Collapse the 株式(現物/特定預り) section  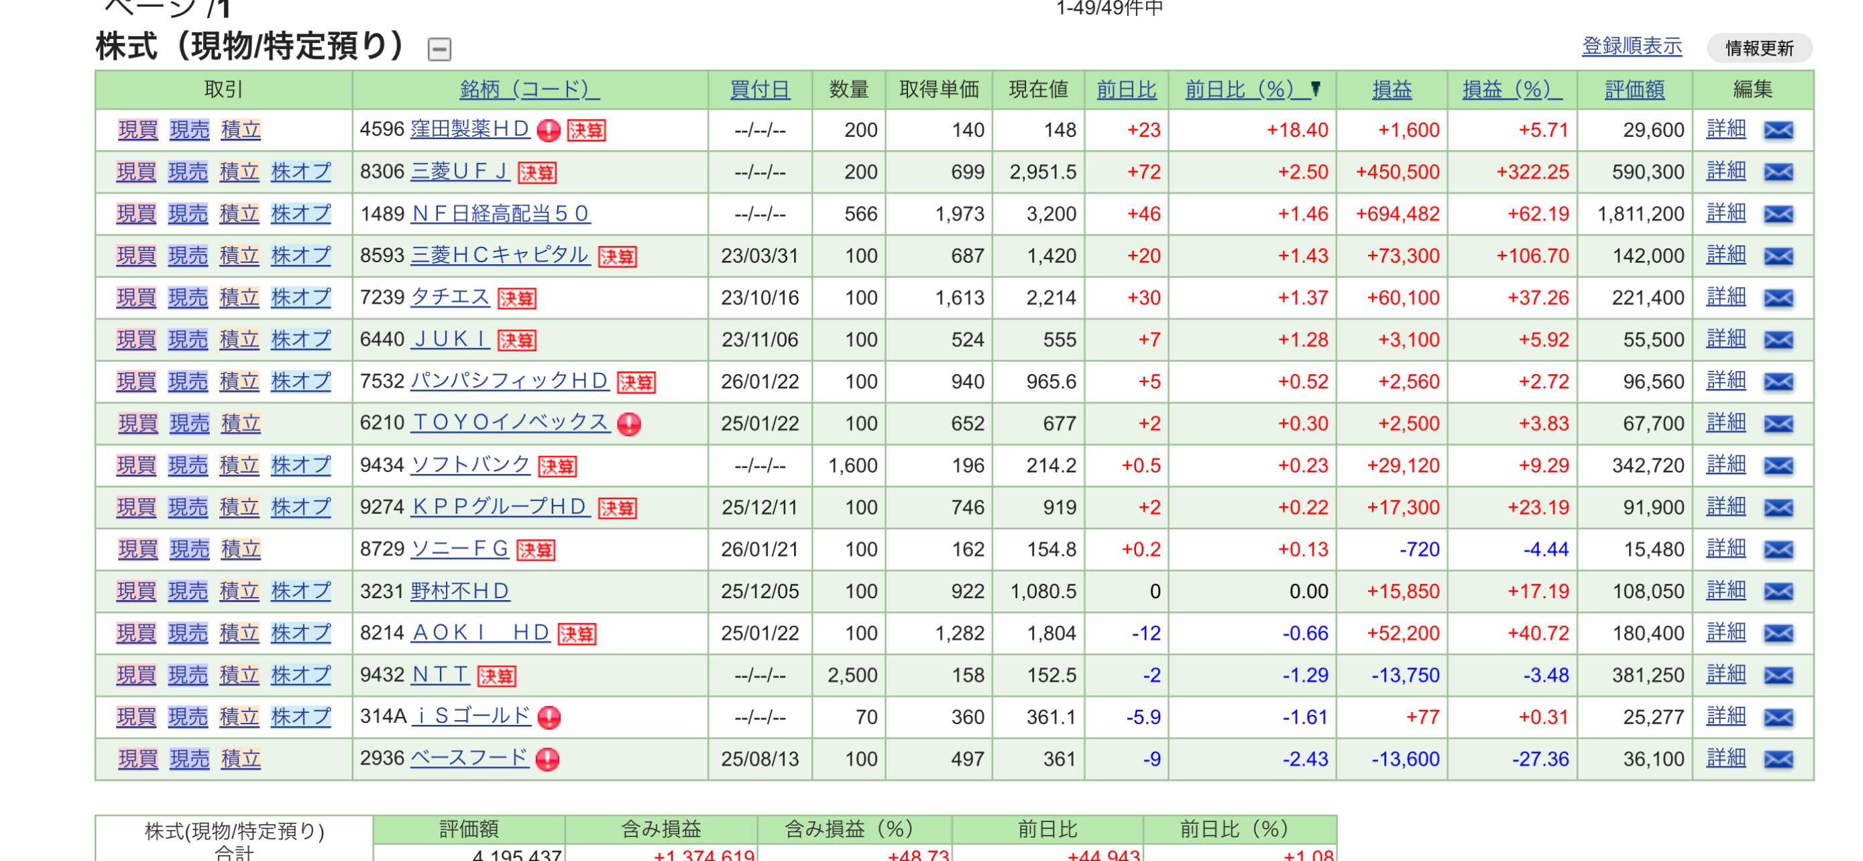439,49
